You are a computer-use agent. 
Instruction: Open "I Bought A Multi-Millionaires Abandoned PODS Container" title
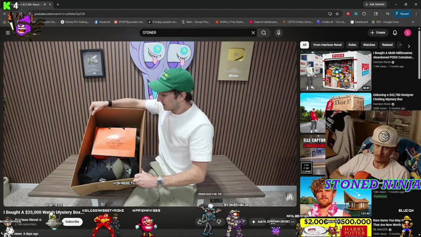pyautogui.click(x=393, y=55)
